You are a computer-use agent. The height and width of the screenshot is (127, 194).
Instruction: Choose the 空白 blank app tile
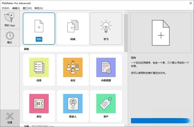point(39,29)
